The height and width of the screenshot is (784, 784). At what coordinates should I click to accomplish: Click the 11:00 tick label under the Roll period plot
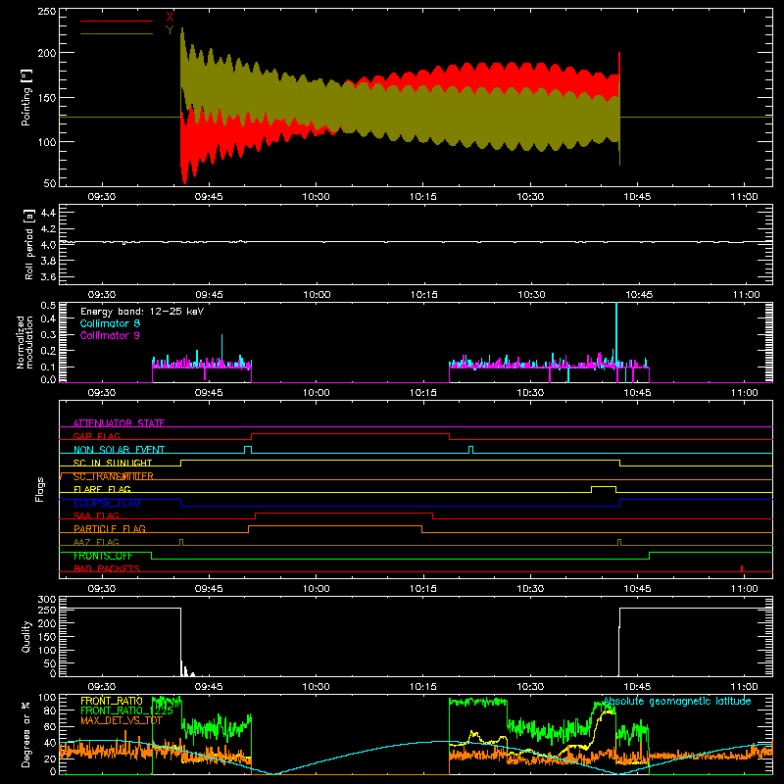point(746,295)
